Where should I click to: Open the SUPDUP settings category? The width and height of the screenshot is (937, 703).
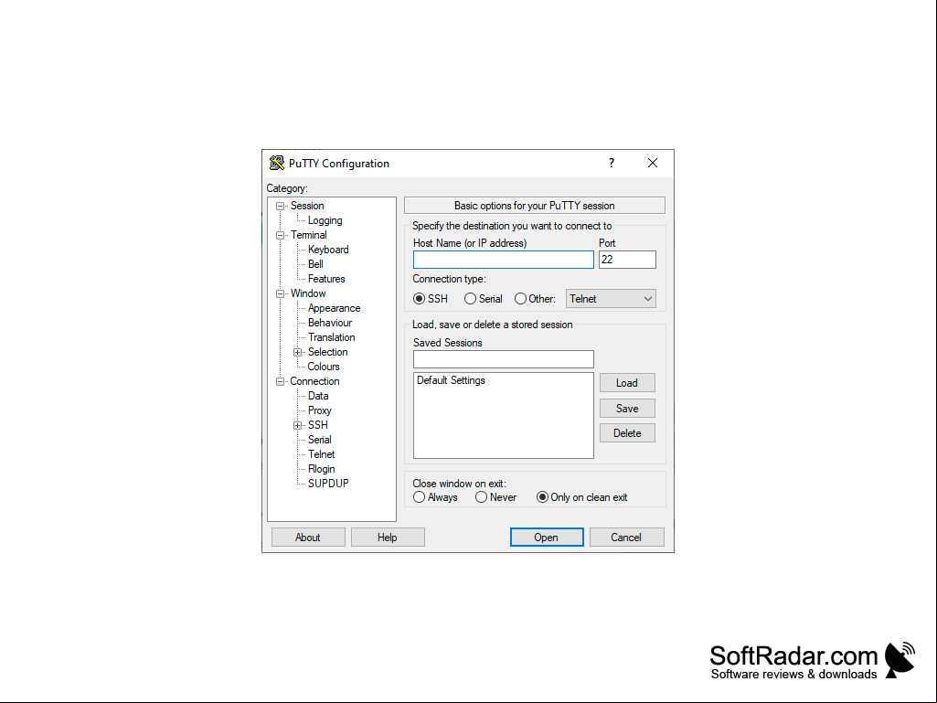click(328, 484)
